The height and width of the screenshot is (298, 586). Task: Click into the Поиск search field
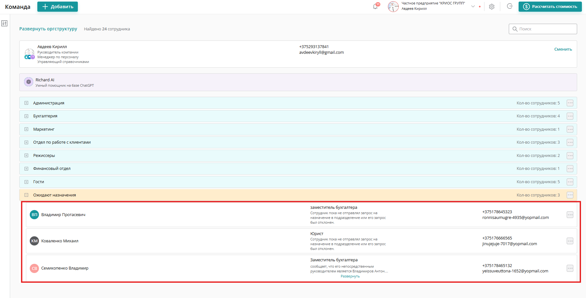(x=543, y=29)
